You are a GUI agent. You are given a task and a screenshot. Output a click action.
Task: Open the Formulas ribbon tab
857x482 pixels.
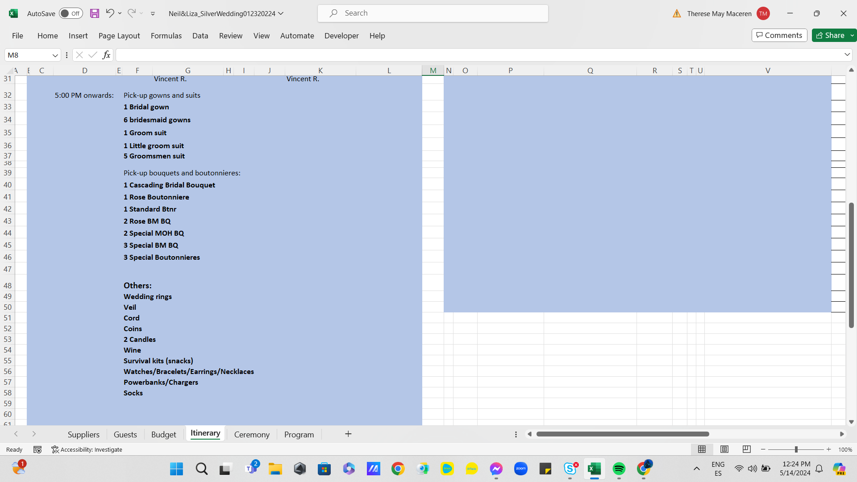pos(166,36)
